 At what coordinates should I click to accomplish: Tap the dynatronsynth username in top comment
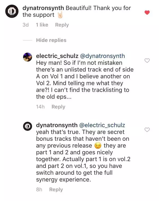[43, 8]
